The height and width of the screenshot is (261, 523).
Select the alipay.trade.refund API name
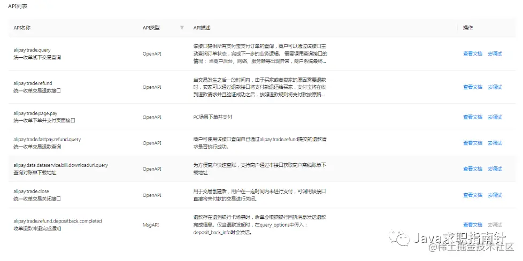click(33, 83)
